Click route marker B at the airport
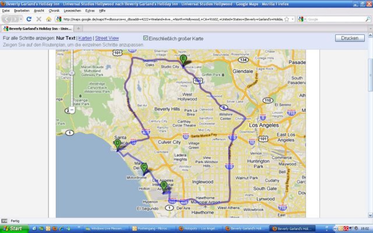The width and height of the screenshot is (373, 233). tap(164, 186)
